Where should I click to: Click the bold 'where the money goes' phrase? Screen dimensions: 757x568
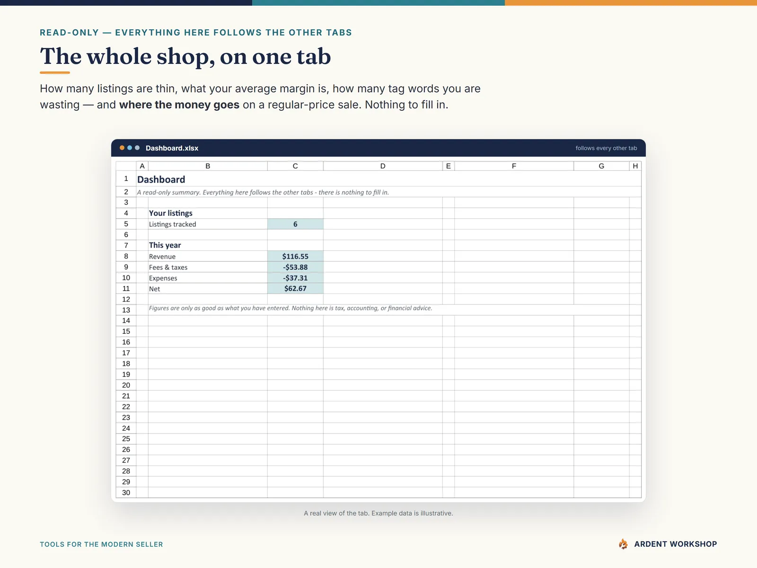click(x=179, y=105)
